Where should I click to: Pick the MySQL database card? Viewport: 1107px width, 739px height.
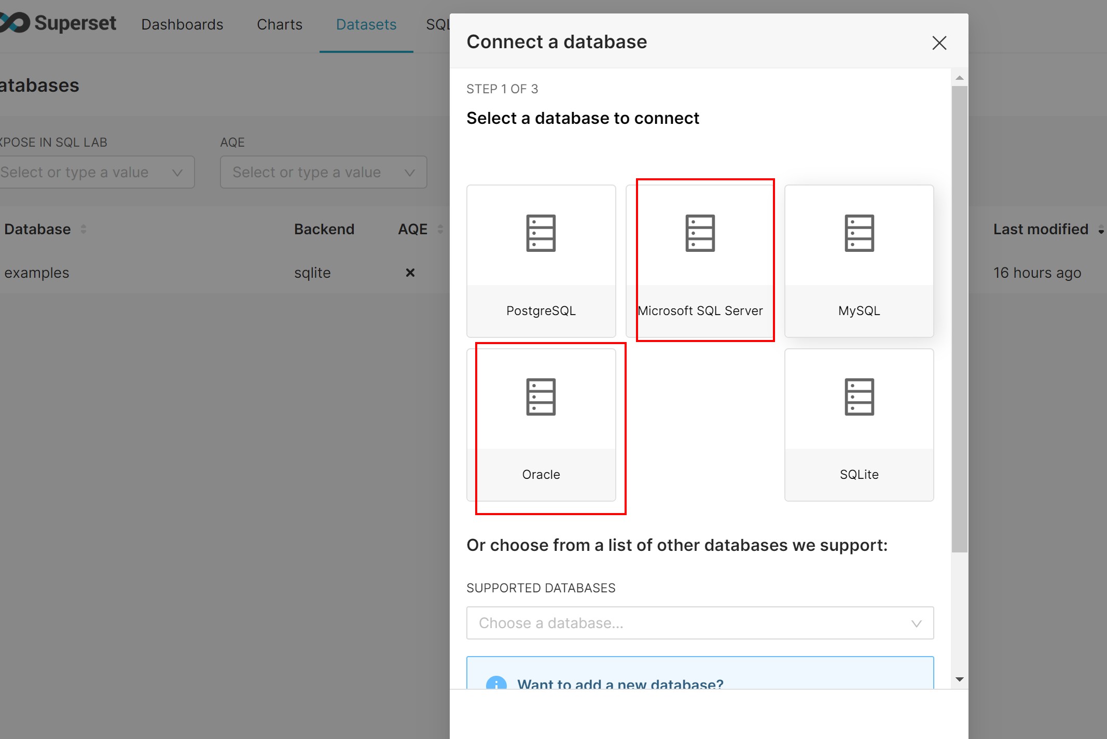click(859, 261)
